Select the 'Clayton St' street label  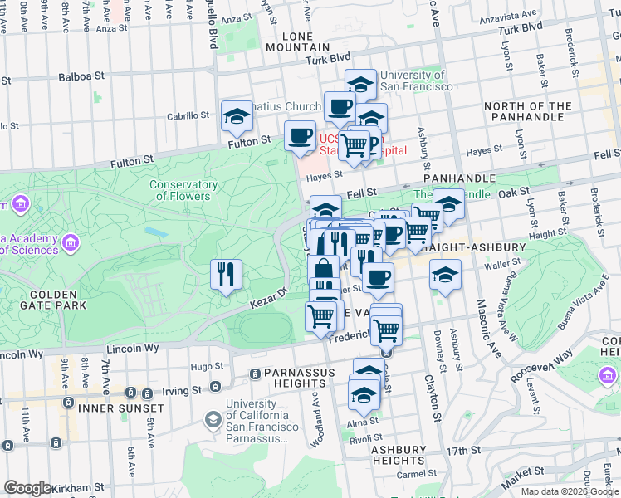[x=433, y=398]
